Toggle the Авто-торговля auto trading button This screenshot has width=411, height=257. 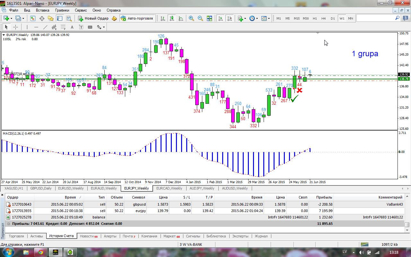(137, 18)
